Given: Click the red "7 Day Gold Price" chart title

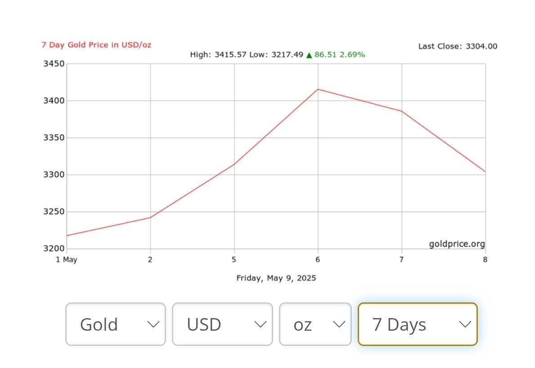Looking at the screenshot, I should coord(96,45).
